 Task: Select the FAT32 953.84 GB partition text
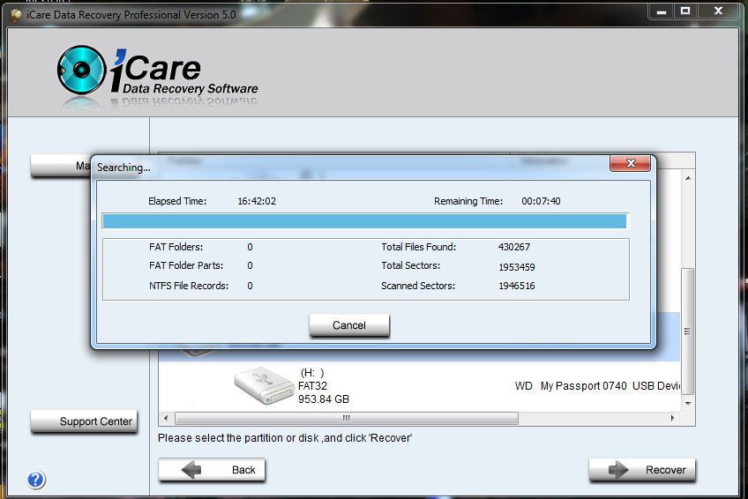(323, 392)
